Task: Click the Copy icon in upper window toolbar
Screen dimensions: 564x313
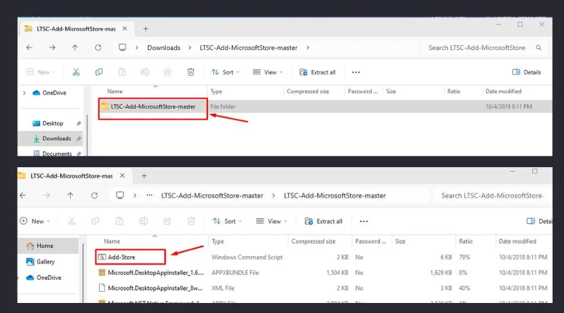Action: point(100,72)
